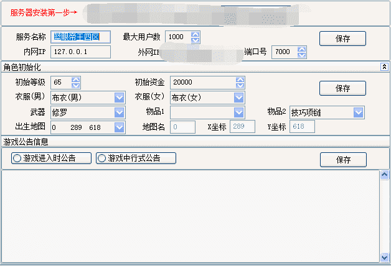Open the 衣服(男) dropdown

[x=119, y=98]
